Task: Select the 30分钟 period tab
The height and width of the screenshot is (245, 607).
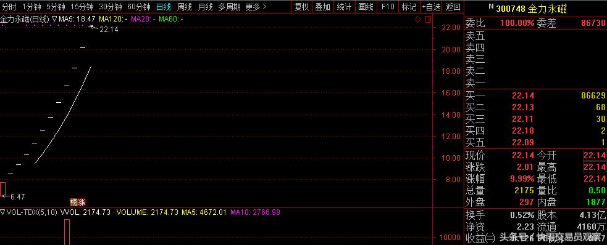Action: pos(111,7)
